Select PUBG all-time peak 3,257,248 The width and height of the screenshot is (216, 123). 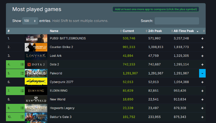point(181,38)
